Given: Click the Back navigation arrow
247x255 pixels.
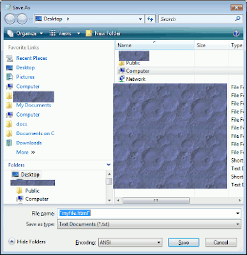Looking at the screenshot, I should [10, 19].
